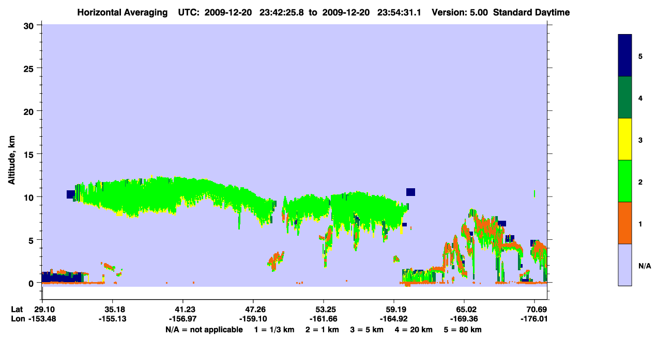This screenshot has width=672, height=344.
Task: Click the latitude 47.26 tick label
Action: (x=253, y=309)
